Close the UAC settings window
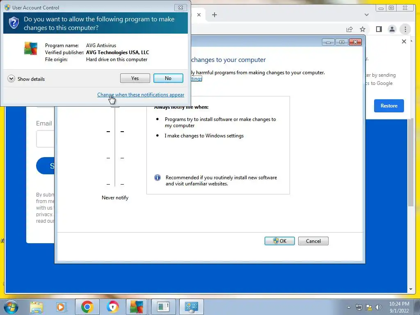420x315 pixels. [x=355, y=42]
